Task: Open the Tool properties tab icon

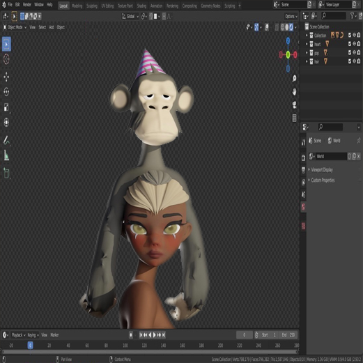Action: [303, 142]
